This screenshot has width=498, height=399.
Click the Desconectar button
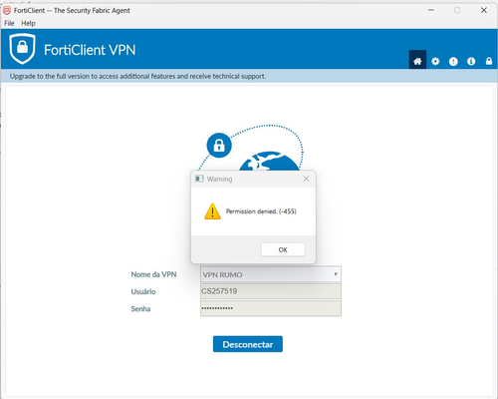coord(248,344)
